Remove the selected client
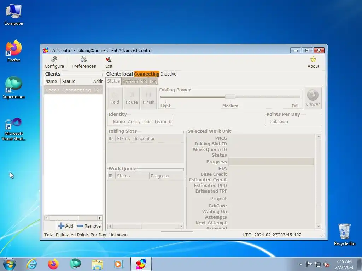 (x=89, y=226)
